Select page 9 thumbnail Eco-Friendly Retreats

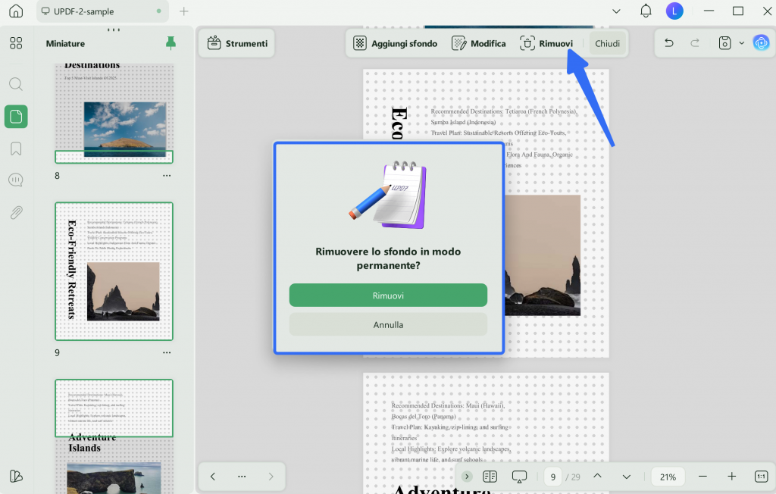(114, 271)
